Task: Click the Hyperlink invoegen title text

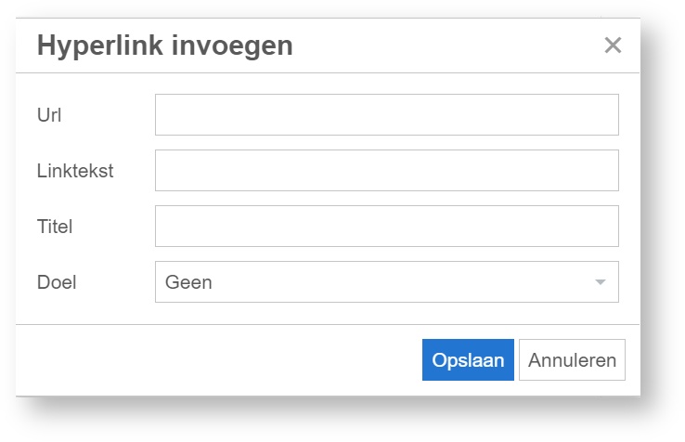Action: [165, 45]
